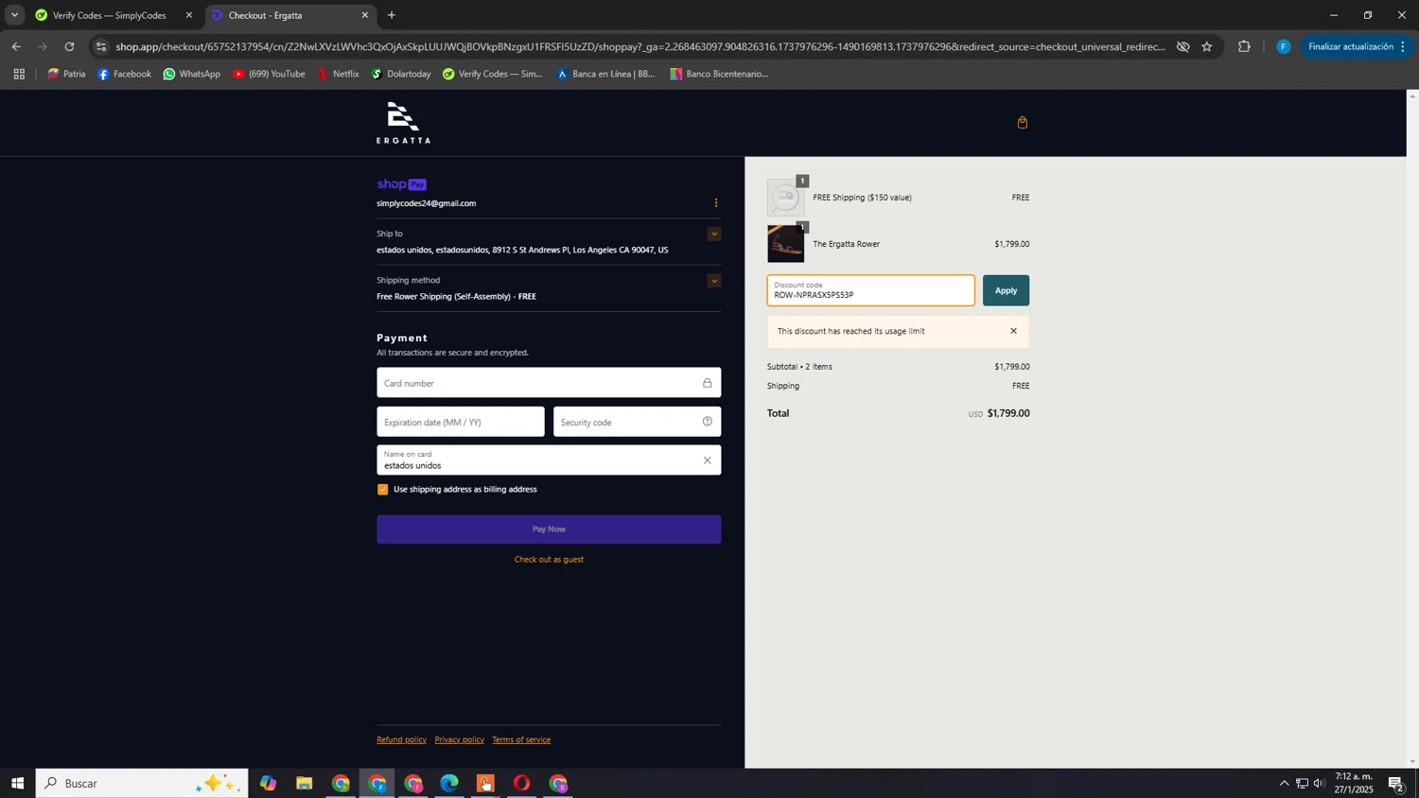Open the WhatsApp bookmark
This screenshot has width=1419, height=798.
tap(191, 74)
